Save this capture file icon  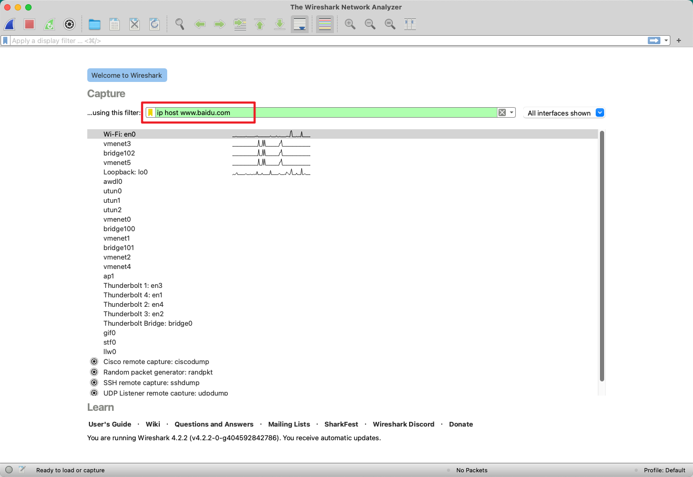[x=115, y=24]
